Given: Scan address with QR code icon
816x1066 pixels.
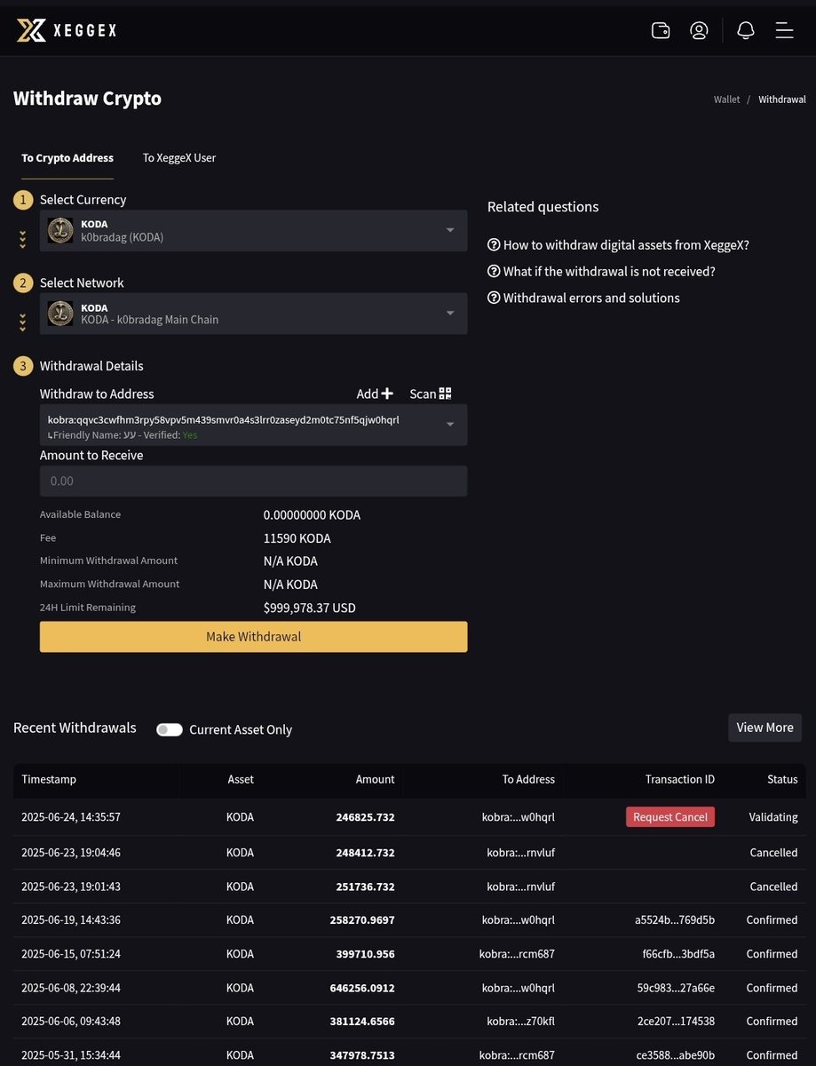Looking at the screenshot, I should tap(431, 394).
